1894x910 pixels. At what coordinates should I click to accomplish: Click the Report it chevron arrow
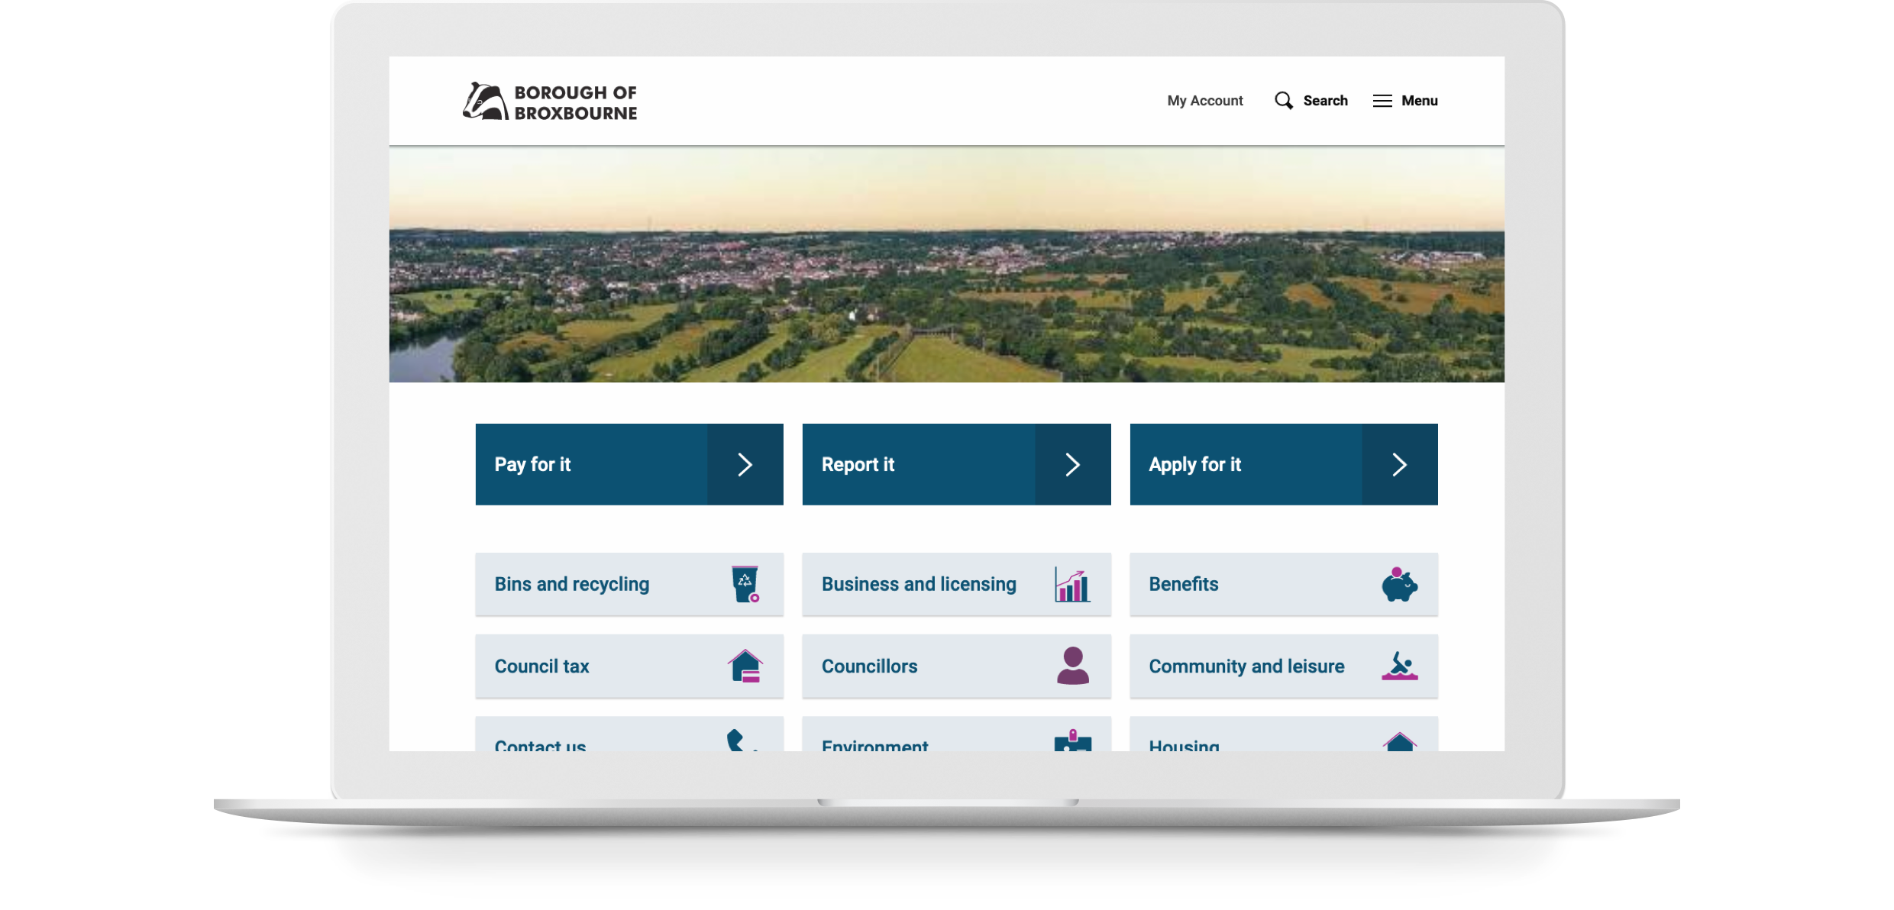tap(1073, 464)
